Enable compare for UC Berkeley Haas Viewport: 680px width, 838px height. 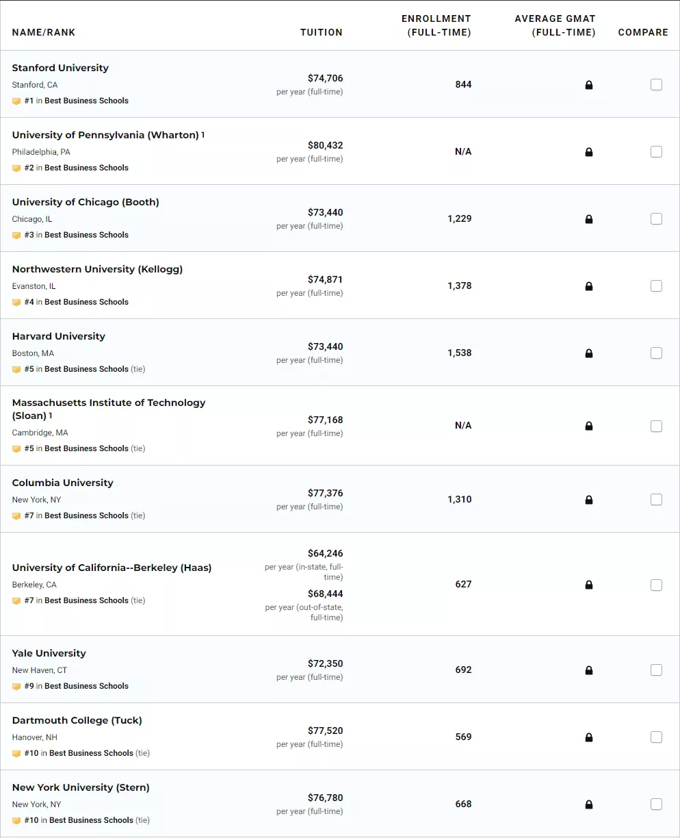tap(656, 585)
